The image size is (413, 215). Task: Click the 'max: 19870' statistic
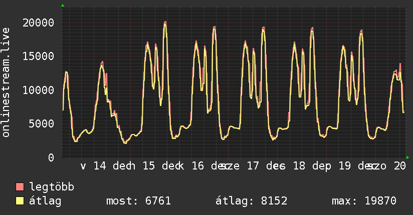pyautogui.click(x=364, y=201)
